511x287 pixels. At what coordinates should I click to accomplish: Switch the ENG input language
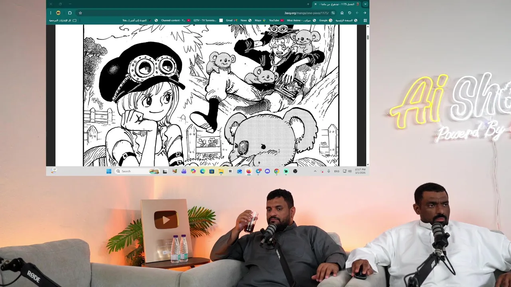click(x=337, y=171)
